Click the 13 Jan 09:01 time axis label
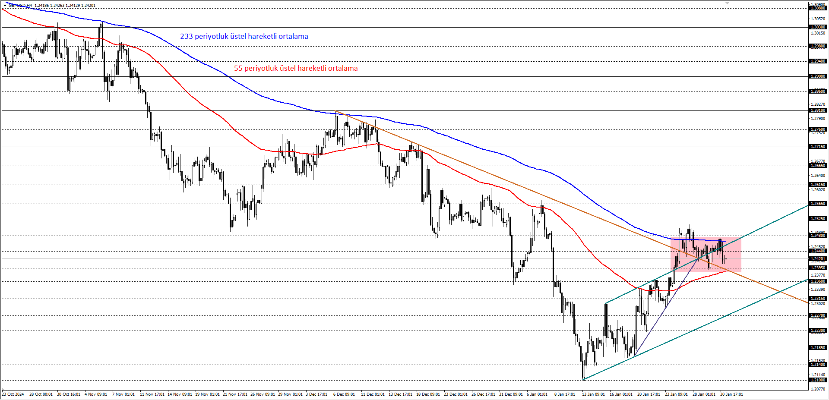Image resolution: width=829 pixels, height=400 pixels. pyautogui.click(x=594, y=394)
